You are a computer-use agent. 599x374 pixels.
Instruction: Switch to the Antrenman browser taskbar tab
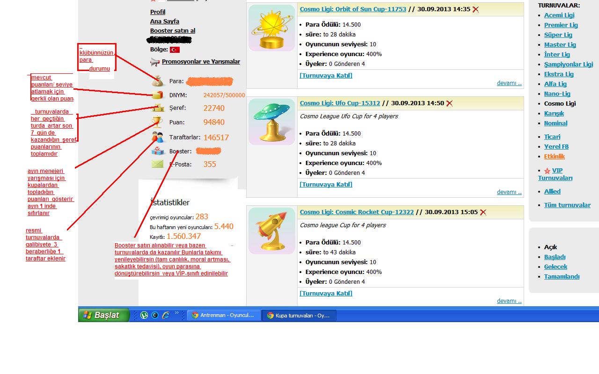(x=223, y=316)
